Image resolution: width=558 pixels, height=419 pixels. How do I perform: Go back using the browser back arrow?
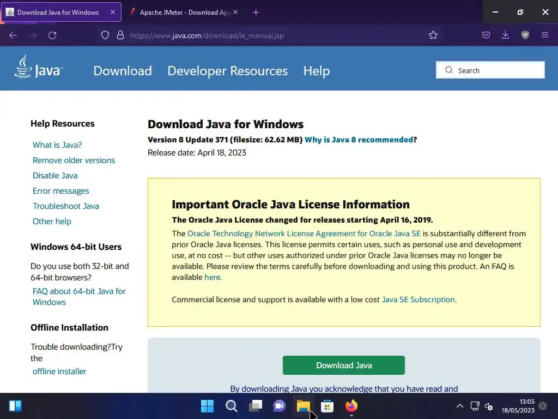[13, 35]
